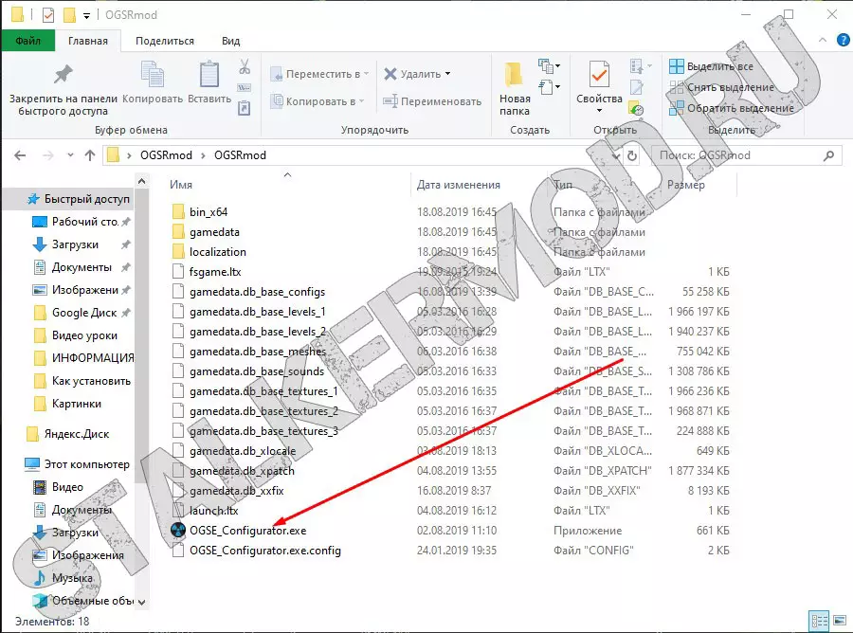This screenshot has width=853, height=633.
Task: Select the launch.ltx file
Action: tap(214, 511)
